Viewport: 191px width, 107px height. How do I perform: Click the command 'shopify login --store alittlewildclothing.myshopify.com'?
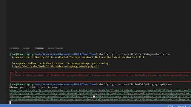[135, 84]
